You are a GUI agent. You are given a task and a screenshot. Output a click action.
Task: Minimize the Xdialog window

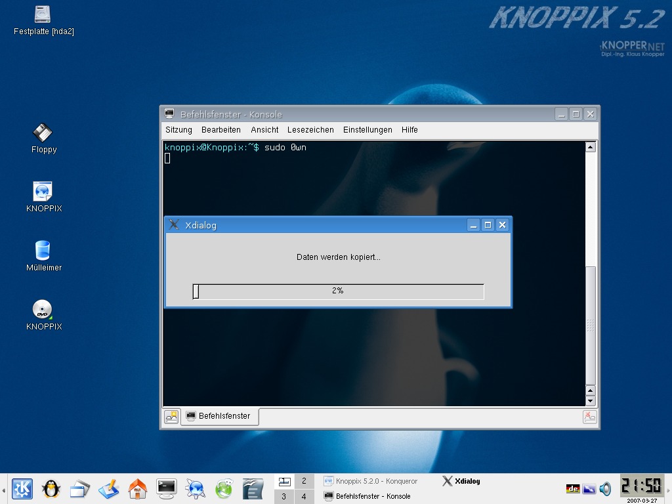point(473,225)
